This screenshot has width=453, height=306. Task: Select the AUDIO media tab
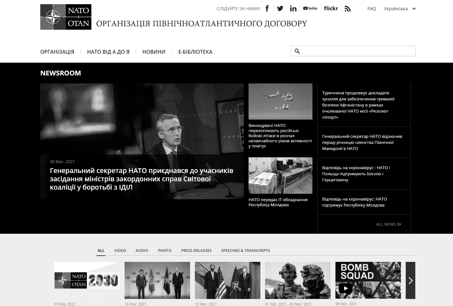click(142, 251)
